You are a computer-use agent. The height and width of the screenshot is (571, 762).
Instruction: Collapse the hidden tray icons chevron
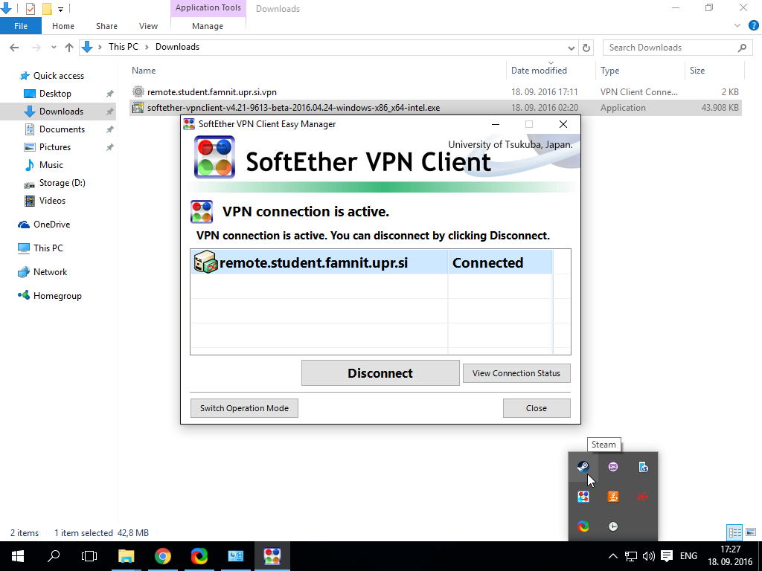[x=612, y=556]
